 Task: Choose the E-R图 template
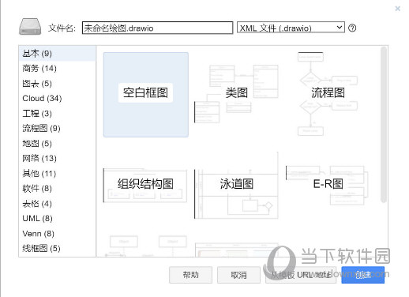tap(328, 186)
